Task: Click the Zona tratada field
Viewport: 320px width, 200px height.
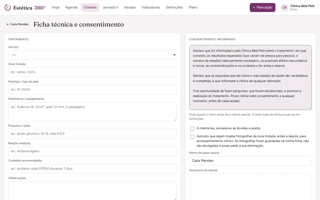Action: click(x=92, y=72)
